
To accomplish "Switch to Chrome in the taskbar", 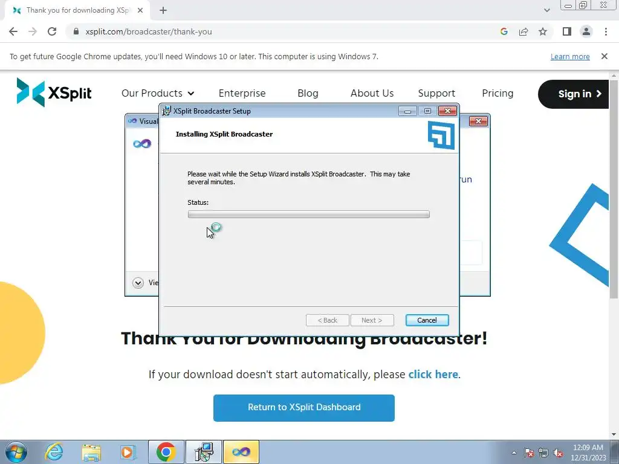I will (x=166, y=452).
